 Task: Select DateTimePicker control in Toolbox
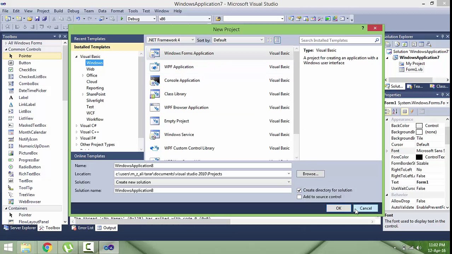(33, 91)
